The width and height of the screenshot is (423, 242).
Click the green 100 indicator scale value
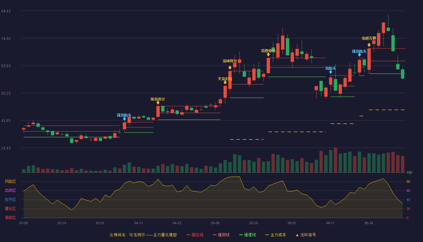click(409, 173)
